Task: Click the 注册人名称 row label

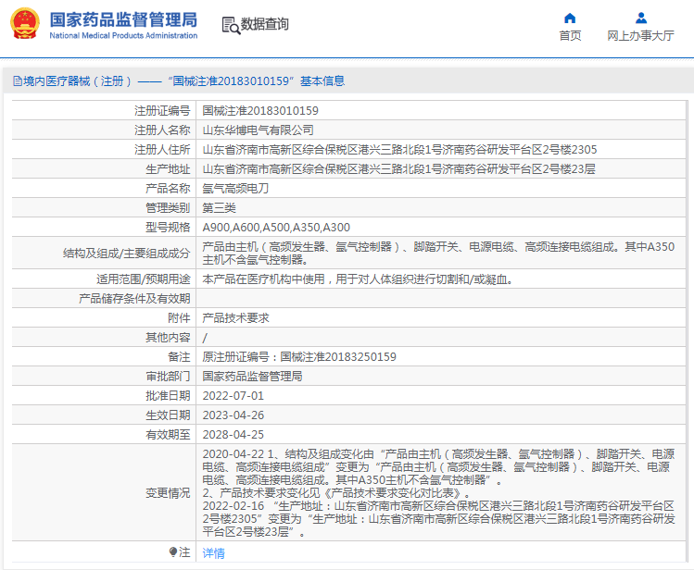Action: pos(162,130)
